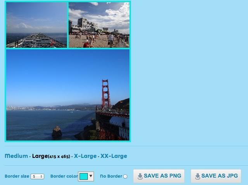The width and height of the screenshot is (248, 185).
Task: Click the cyan border color swatch
Action: click(84, 176)
